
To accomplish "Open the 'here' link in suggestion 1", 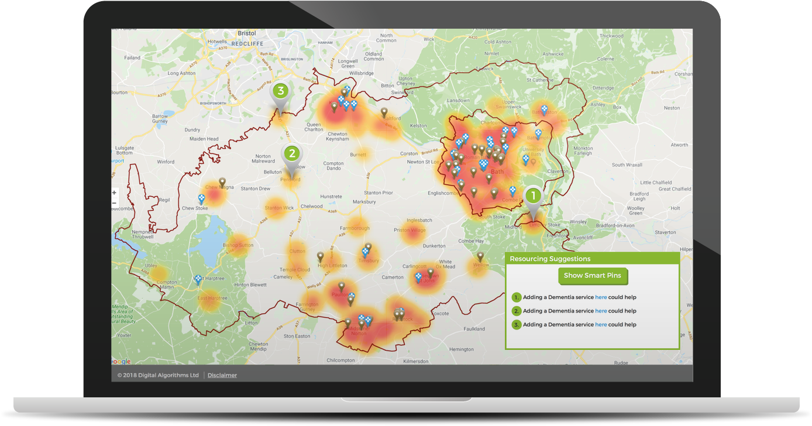I will coord(601,297).
